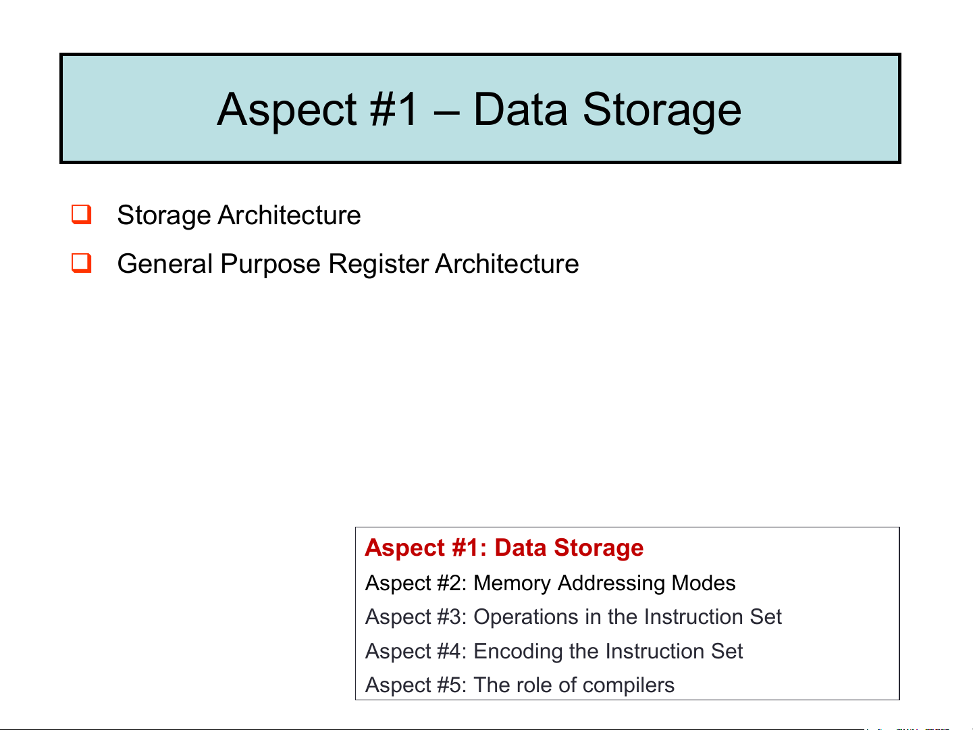Viewport: 973px width, 730px height.
Task: Select the red Aspect #1: Data Storage line
Action: (x=504, y=548)
